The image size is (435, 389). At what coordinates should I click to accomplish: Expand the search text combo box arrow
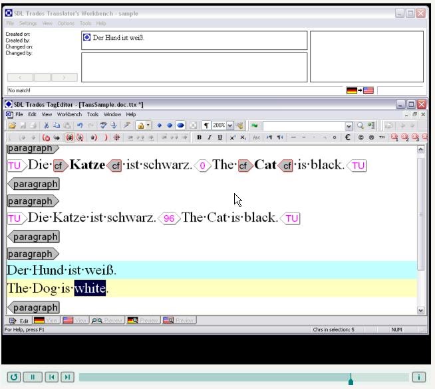[x=349, y=126]
